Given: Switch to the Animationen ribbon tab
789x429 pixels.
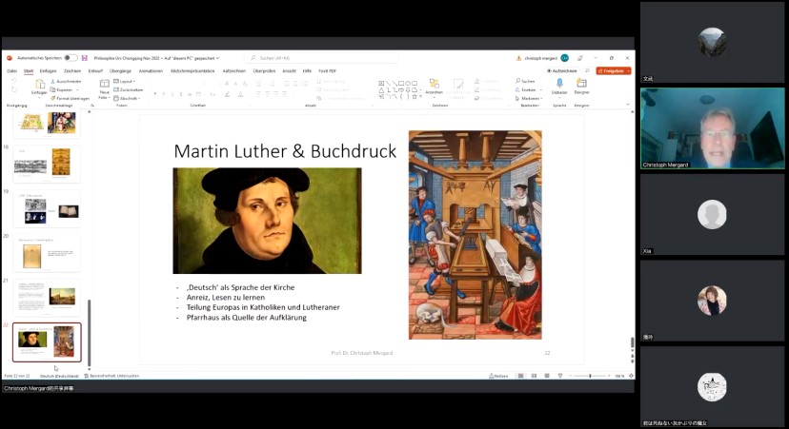Looking at the screenshot, I should pos(151,70).
